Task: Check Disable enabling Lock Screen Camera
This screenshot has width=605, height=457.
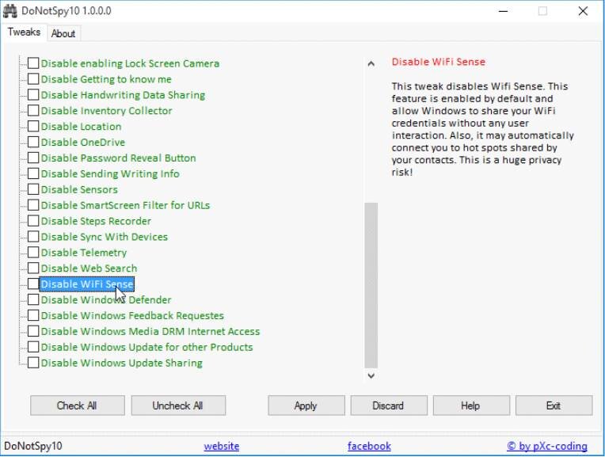Action: point(33,63)
